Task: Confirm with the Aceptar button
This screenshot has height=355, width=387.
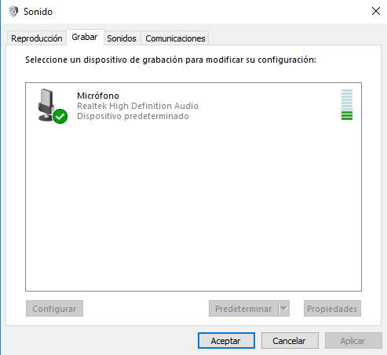Action: (226, 341)
